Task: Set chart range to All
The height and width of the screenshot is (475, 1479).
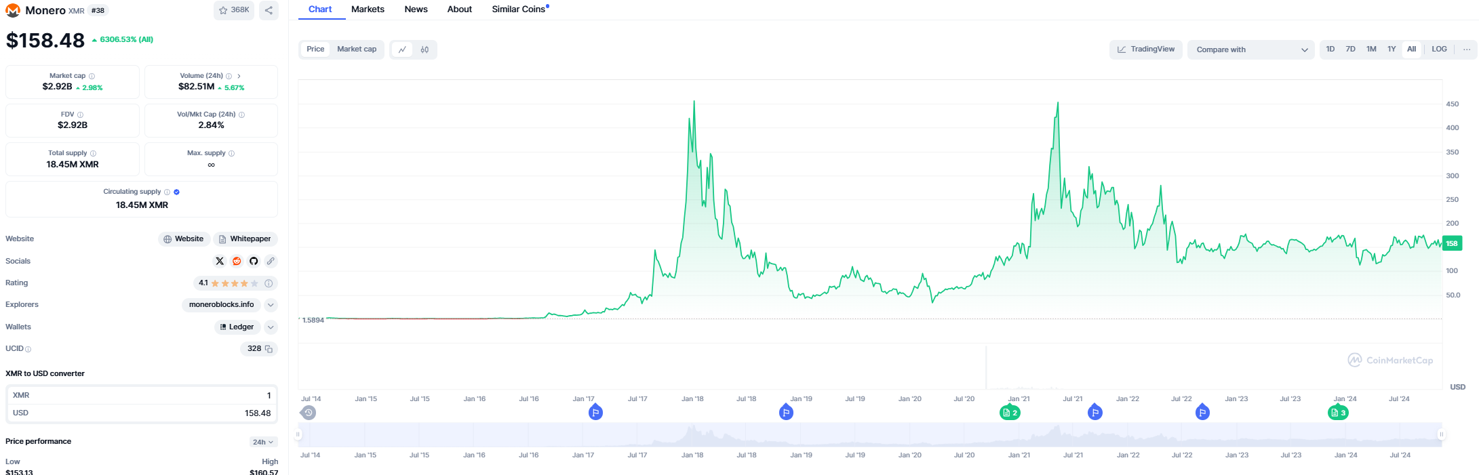Action: (1412, 49)
